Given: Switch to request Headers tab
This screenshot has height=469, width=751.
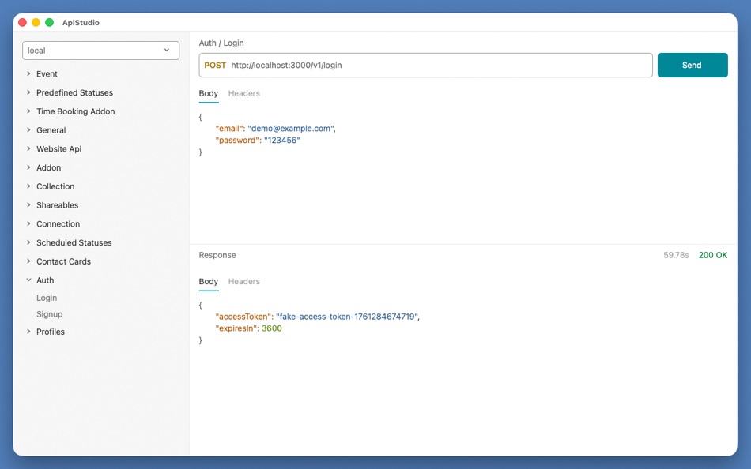Looking at the screenshot, I should (243, 93).
